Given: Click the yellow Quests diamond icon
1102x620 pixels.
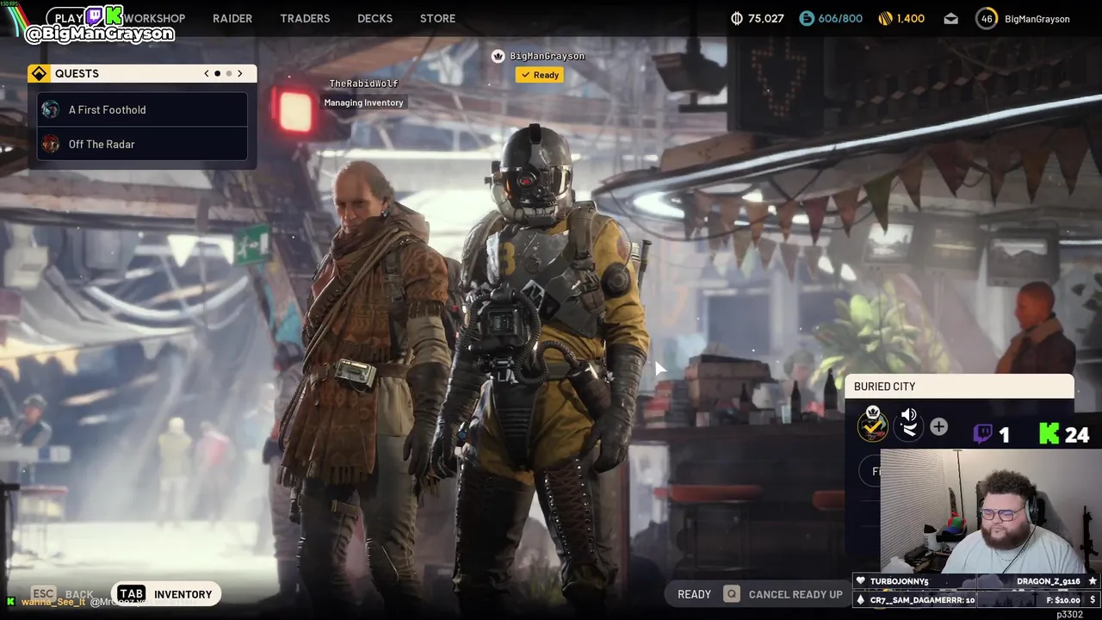Looking at the screenshot, I should click(39, 73).
